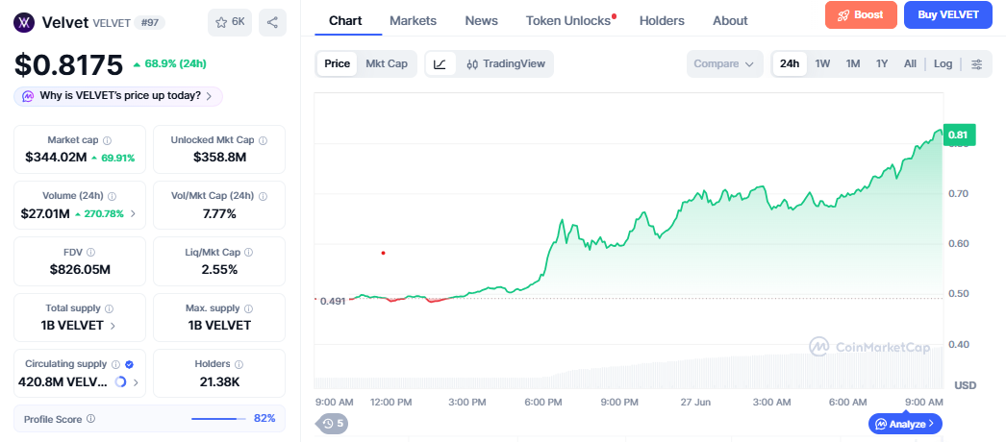Expand 'Why is VELVET's price up today?'
The height and width of the screenshot is (442, 1006).
[118, 96]
